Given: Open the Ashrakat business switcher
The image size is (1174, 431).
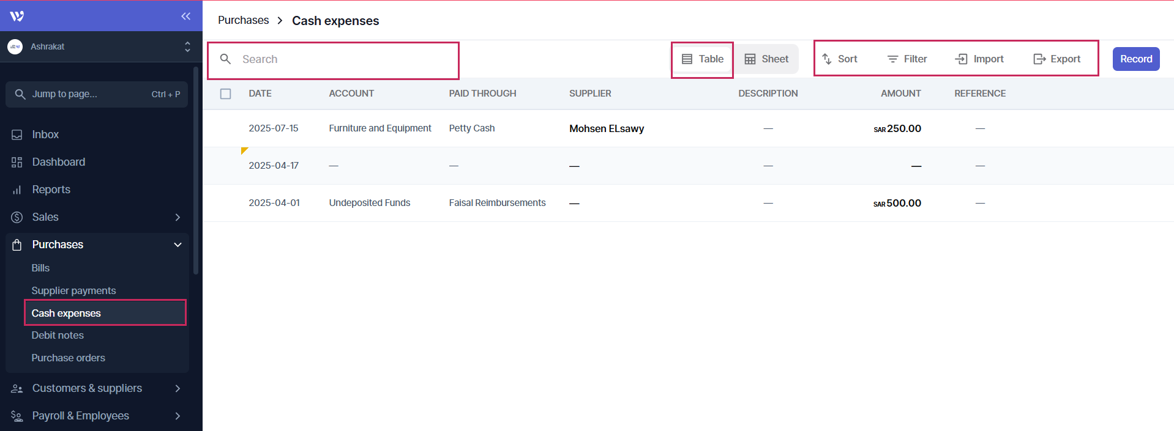Looking at the screenshot, I should (x=98, y=47).
